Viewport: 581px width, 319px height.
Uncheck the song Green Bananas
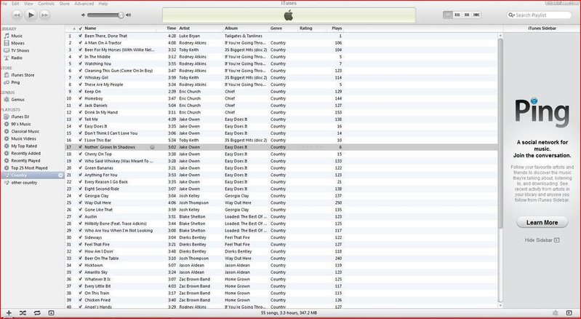(81, 168)
